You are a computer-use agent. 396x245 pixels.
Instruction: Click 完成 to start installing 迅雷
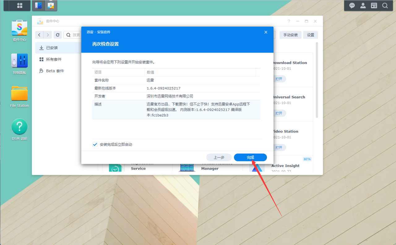pos(250,157)
